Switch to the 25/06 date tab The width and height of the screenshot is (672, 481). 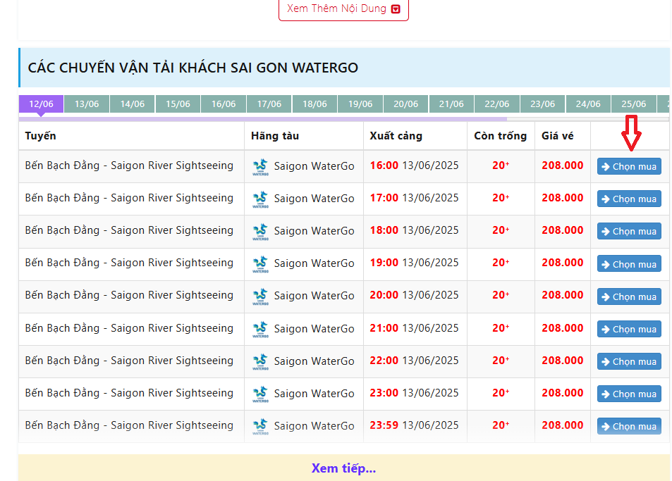633,104
